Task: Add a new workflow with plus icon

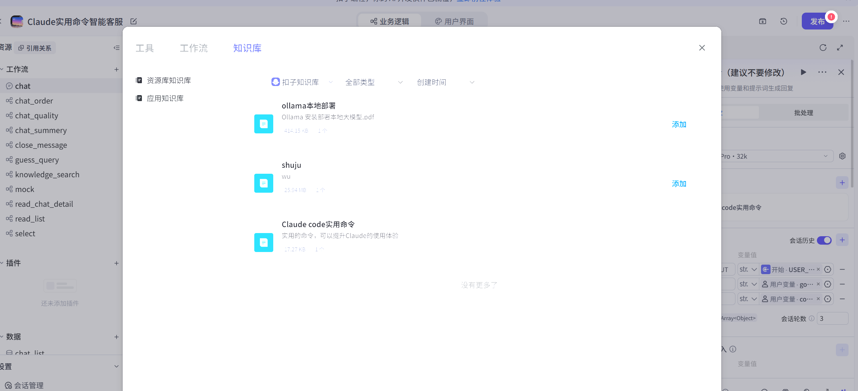Action: pos(116,69)
